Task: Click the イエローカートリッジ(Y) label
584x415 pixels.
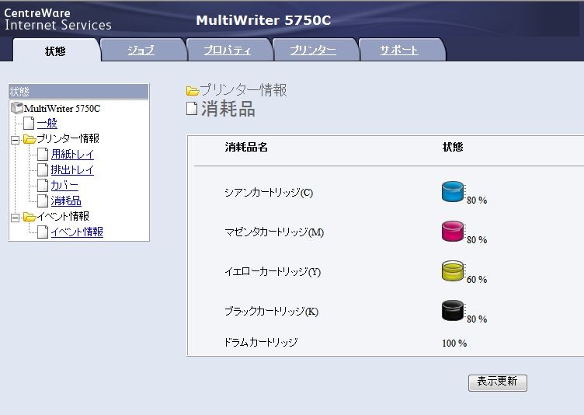Action: pos(273,271)
